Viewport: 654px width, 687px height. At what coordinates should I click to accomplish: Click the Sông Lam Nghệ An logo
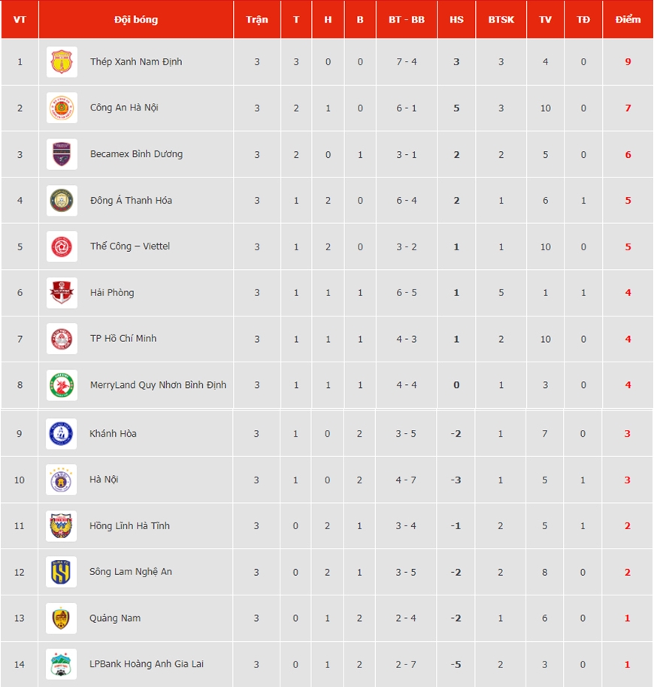click(62, 572)
